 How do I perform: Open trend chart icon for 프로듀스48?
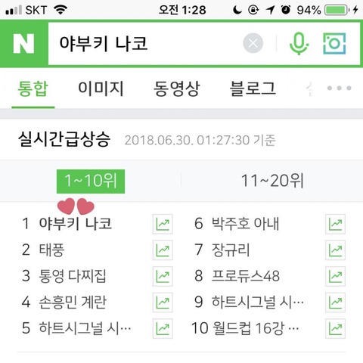pos(335,276)
